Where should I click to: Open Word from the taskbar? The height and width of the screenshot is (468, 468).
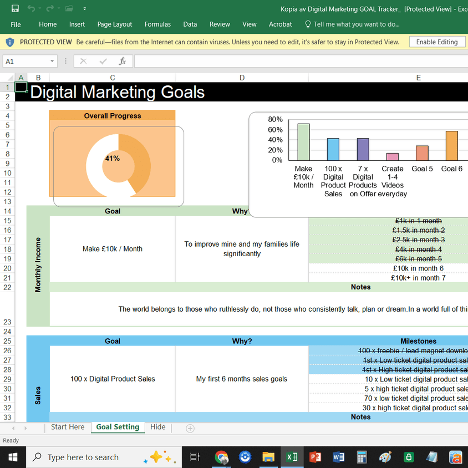(338, 457)
